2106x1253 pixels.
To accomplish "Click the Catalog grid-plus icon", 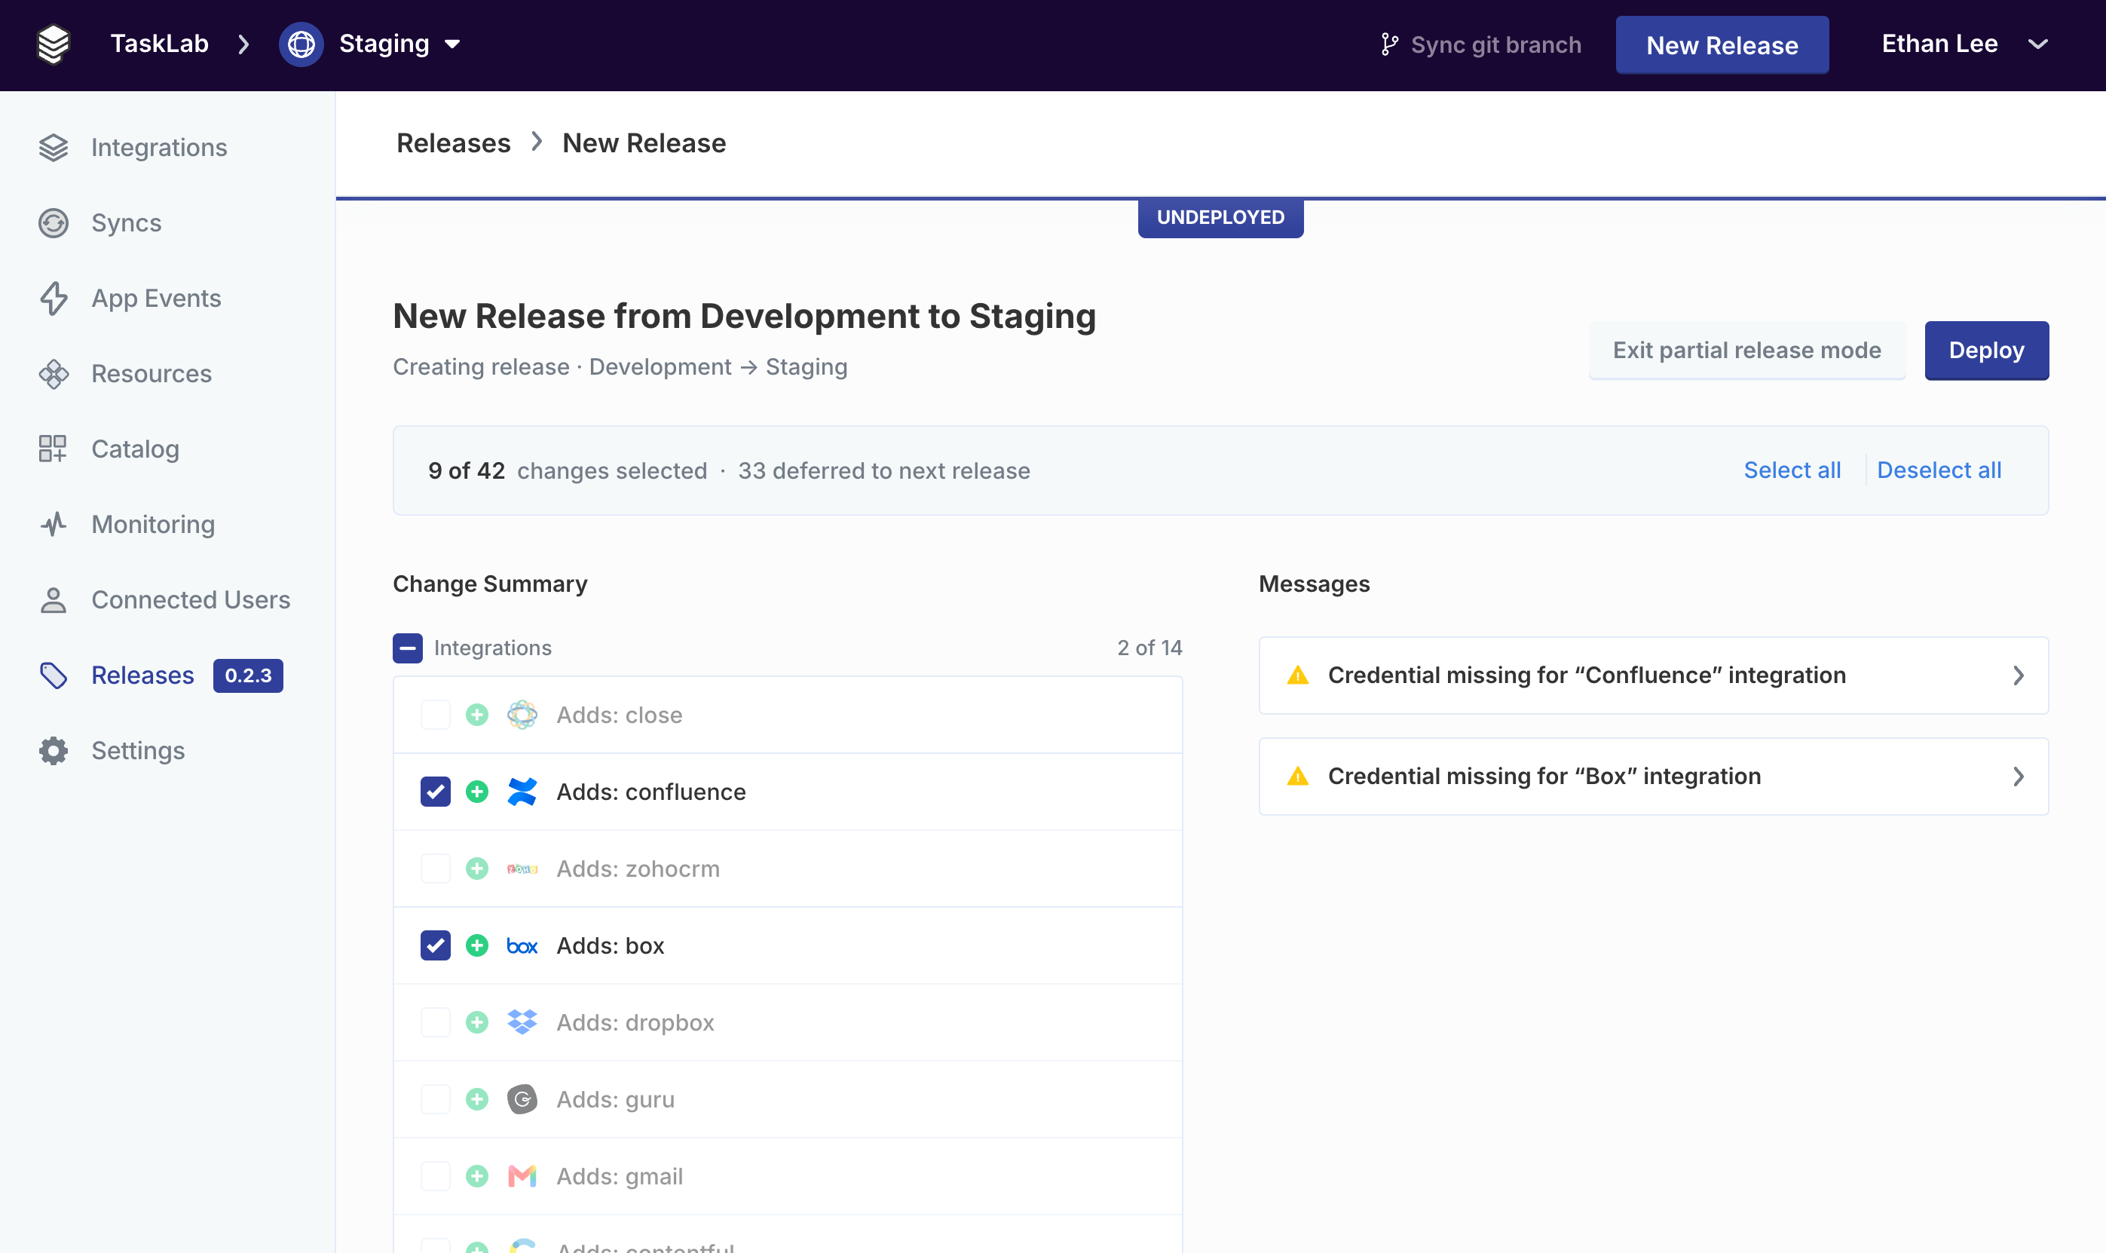I will pos(54,449).
